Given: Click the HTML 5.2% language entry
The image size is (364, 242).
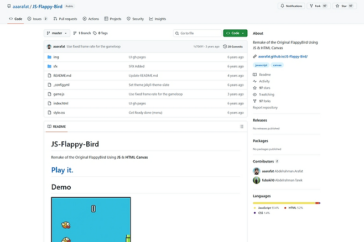Looking at the screenshot, I should pos(294,208).
